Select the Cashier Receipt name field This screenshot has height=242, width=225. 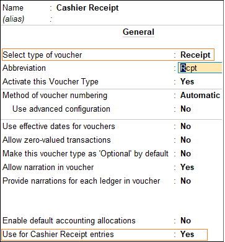pos(87,8)
